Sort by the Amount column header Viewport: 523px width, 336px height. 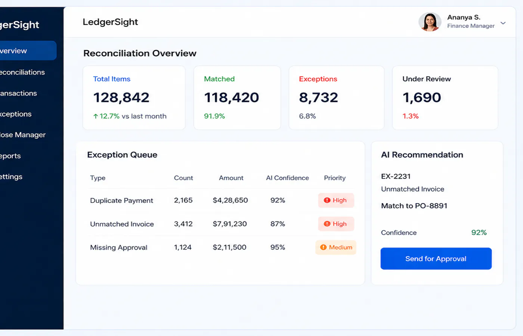231,178
